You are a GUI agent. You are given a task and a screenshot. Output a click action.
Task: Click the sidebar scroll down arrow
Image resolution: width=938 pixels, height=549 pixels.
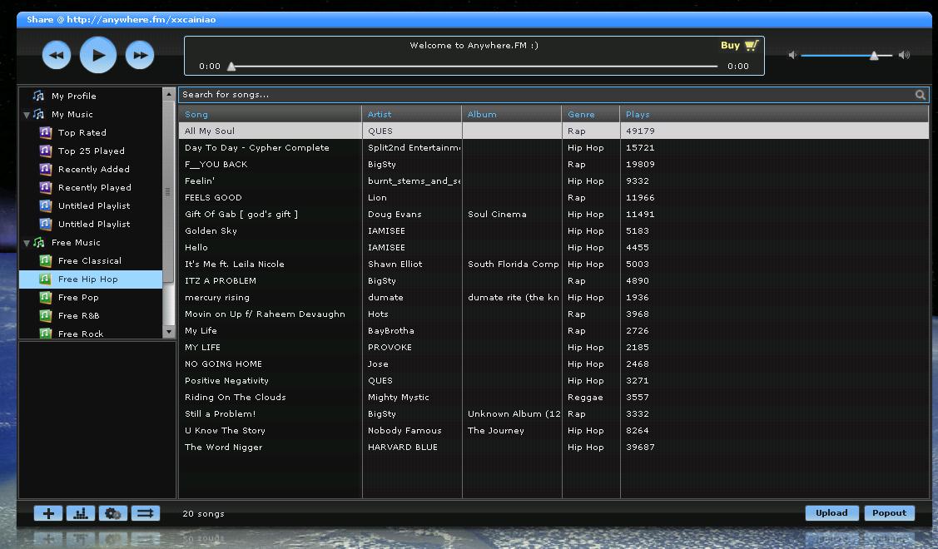pos(169,332)
